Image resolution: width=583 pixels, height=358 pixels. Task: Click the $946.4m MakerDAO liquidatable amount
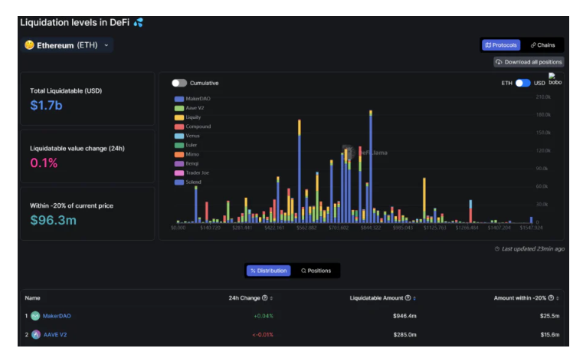click(404, 316)
